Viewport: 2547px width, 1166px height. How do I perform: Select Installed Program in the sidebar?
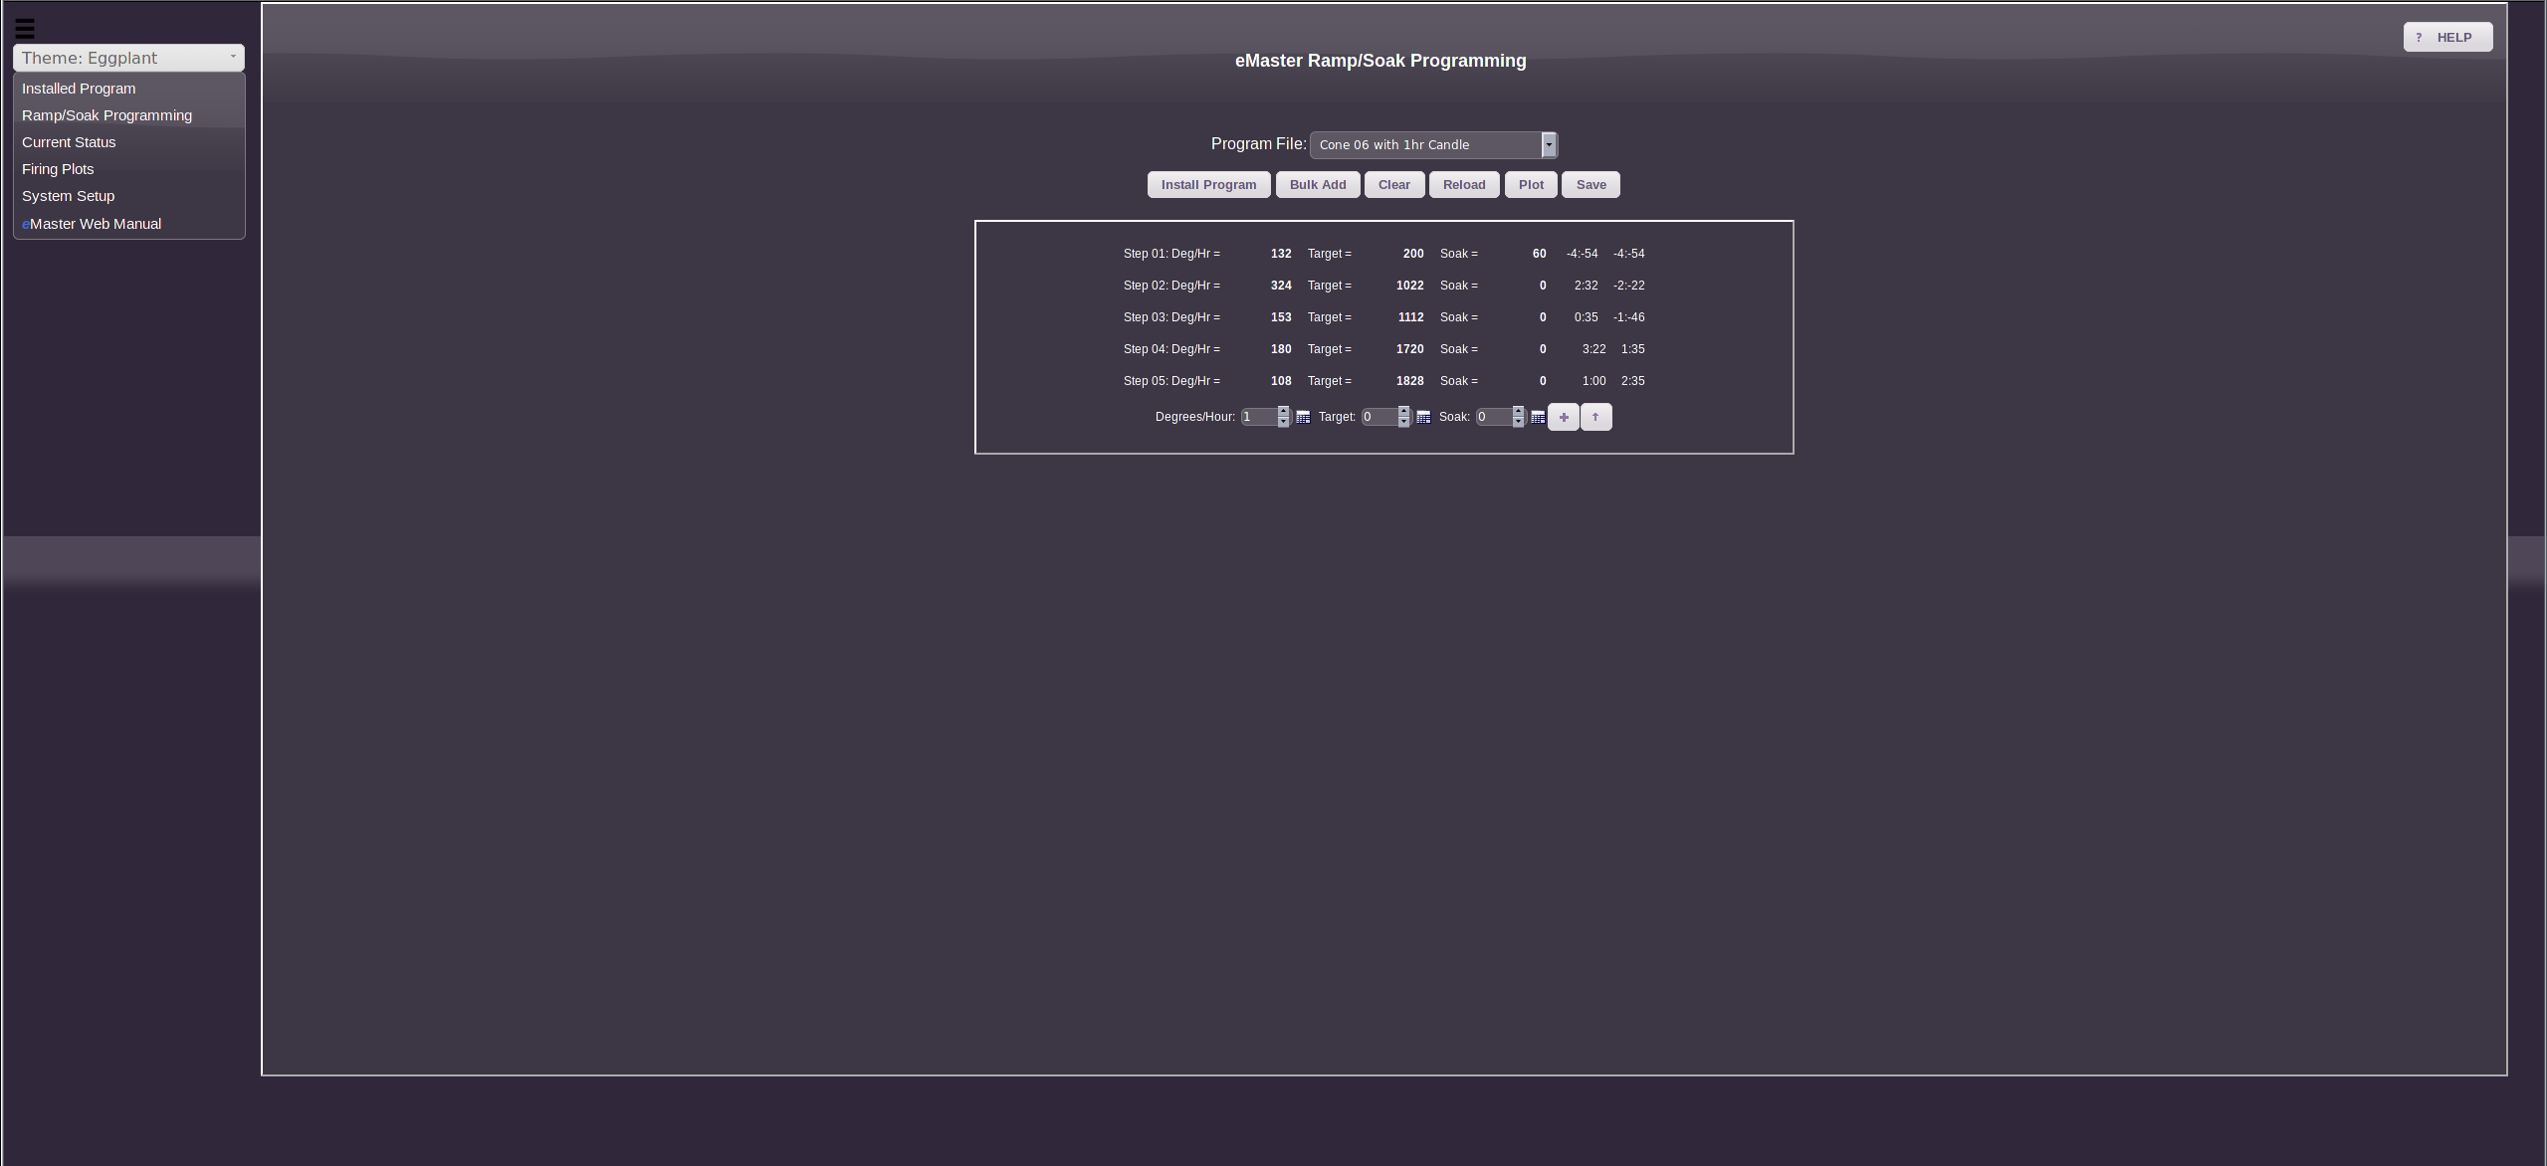click(x=78, y=89)
